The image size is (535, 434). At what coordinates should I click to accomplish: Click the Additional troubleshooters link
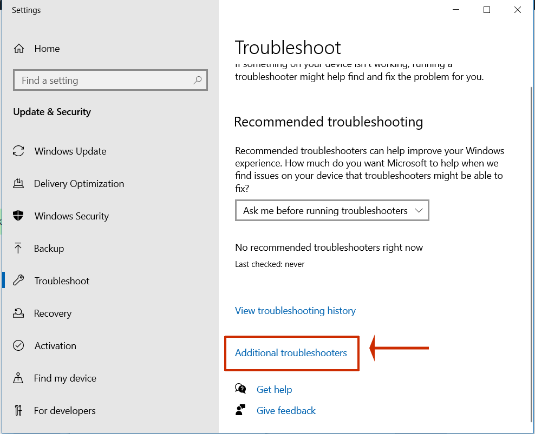coord(291,353)
